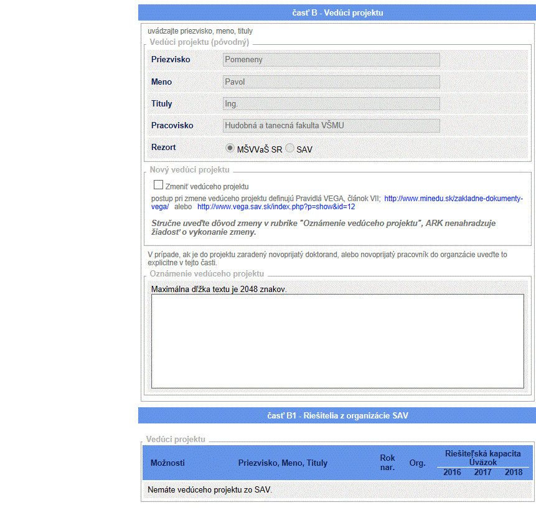Screen dimensions: 536x510
Task: Click the 2016 capacity column header
Action: (452, 473)
